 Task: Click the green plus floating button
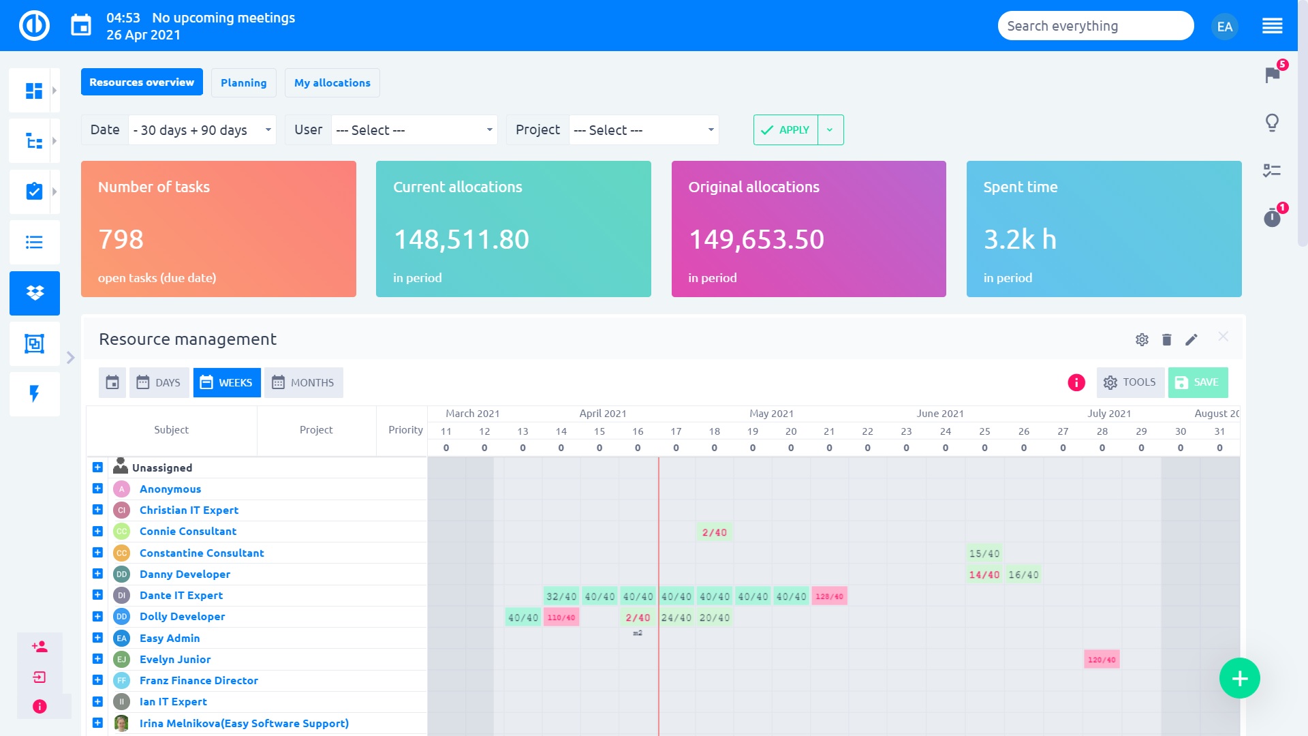[x=1239, y=679]
